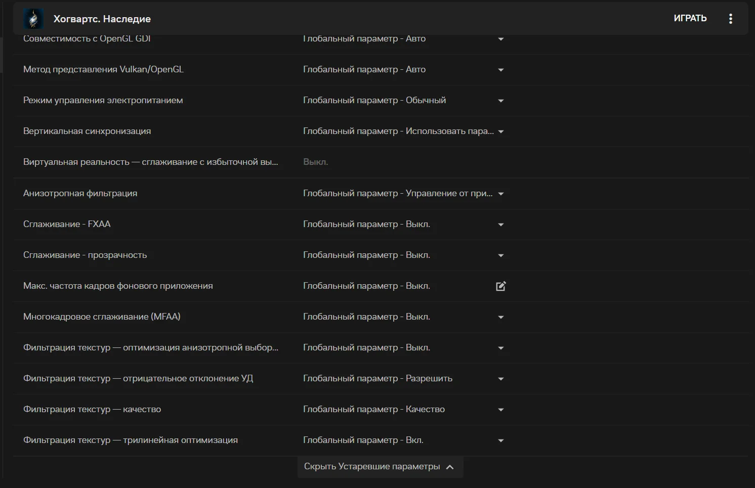755x488 pixels.
Task: Expand оптимизация анизотропной выборки dropdown
Action: pyautogui.click(x=500, y=348)
